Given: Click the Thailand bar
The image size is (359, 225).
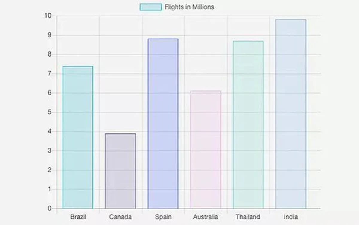Looking at the screenshot, I should pyautogui.click(x=248, y=125).
